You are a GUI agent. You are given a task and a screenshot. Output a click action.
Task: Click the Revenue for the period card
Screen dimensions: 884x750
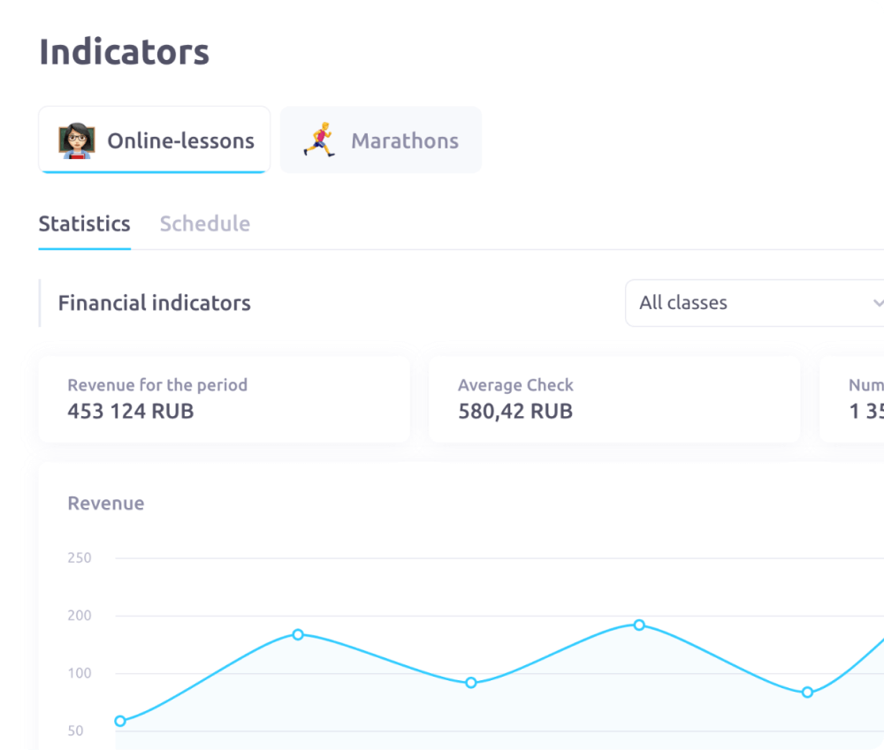click(x=224, y=399)
